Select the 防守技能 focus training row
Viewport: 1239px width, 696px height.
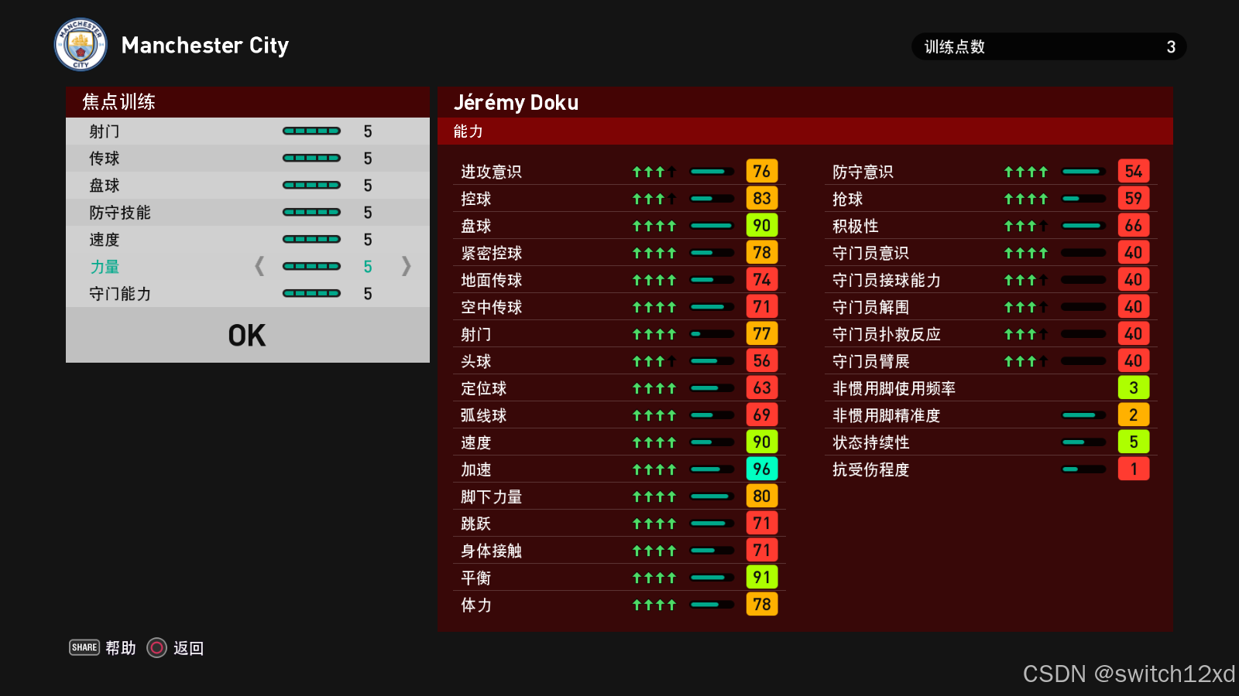[248, 213]
